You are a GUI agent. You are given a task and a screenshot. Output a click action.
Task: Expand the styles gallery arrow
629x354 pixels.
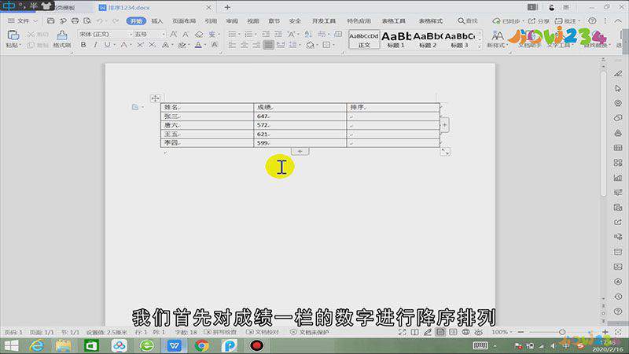(x=480, y=46)
